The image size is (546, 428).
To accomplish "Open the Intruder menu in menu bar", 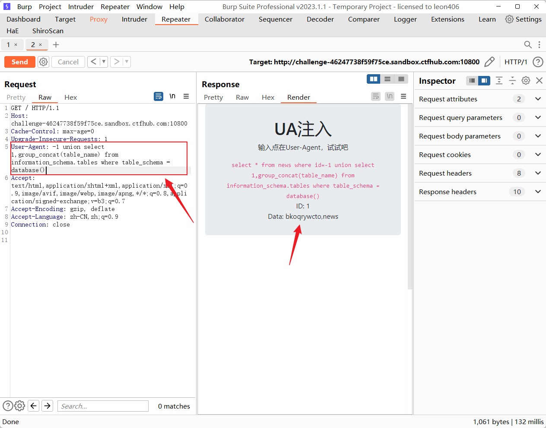I will 81,6.
